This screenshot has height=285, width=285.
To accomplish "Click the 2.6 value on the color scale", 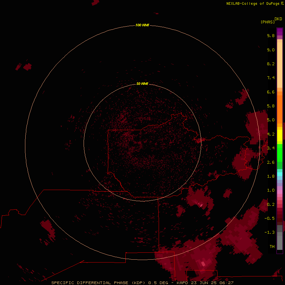I will point(271,162).
